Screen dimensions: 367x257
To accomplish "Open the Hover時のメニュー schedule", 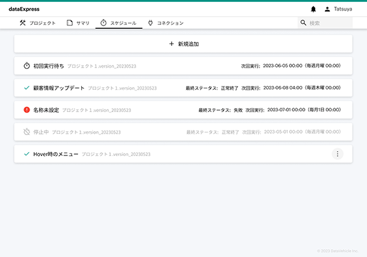I will click(183, 154).
